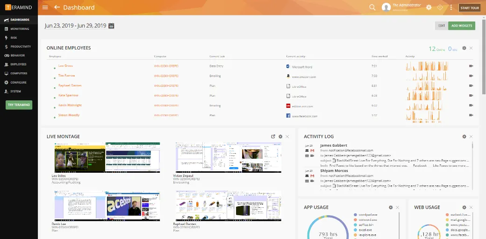Open App Usage settings gear
The height and width of the screenshot is (239, 486).
click(x=391, y=207)
